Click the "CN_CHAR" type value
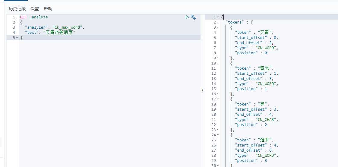This screenshot has height=167, width=338. click(x=266, y=120)
